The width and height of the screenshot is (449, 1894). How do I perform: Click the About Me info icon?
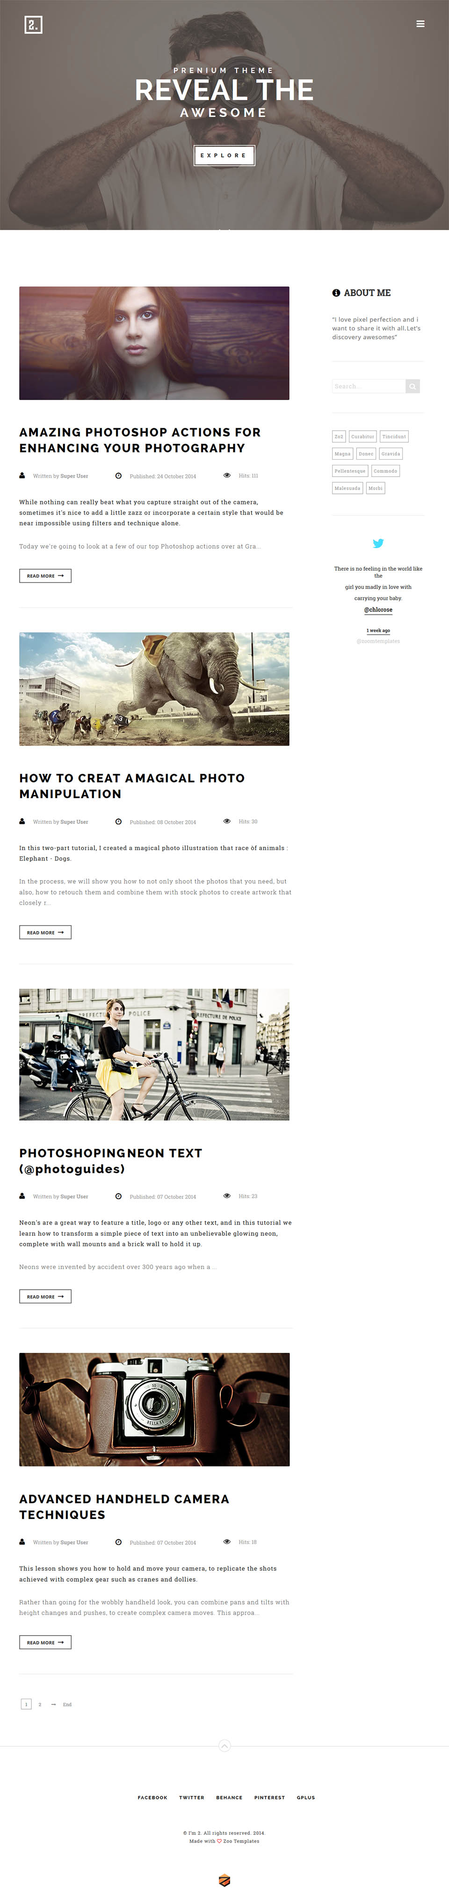336,293
